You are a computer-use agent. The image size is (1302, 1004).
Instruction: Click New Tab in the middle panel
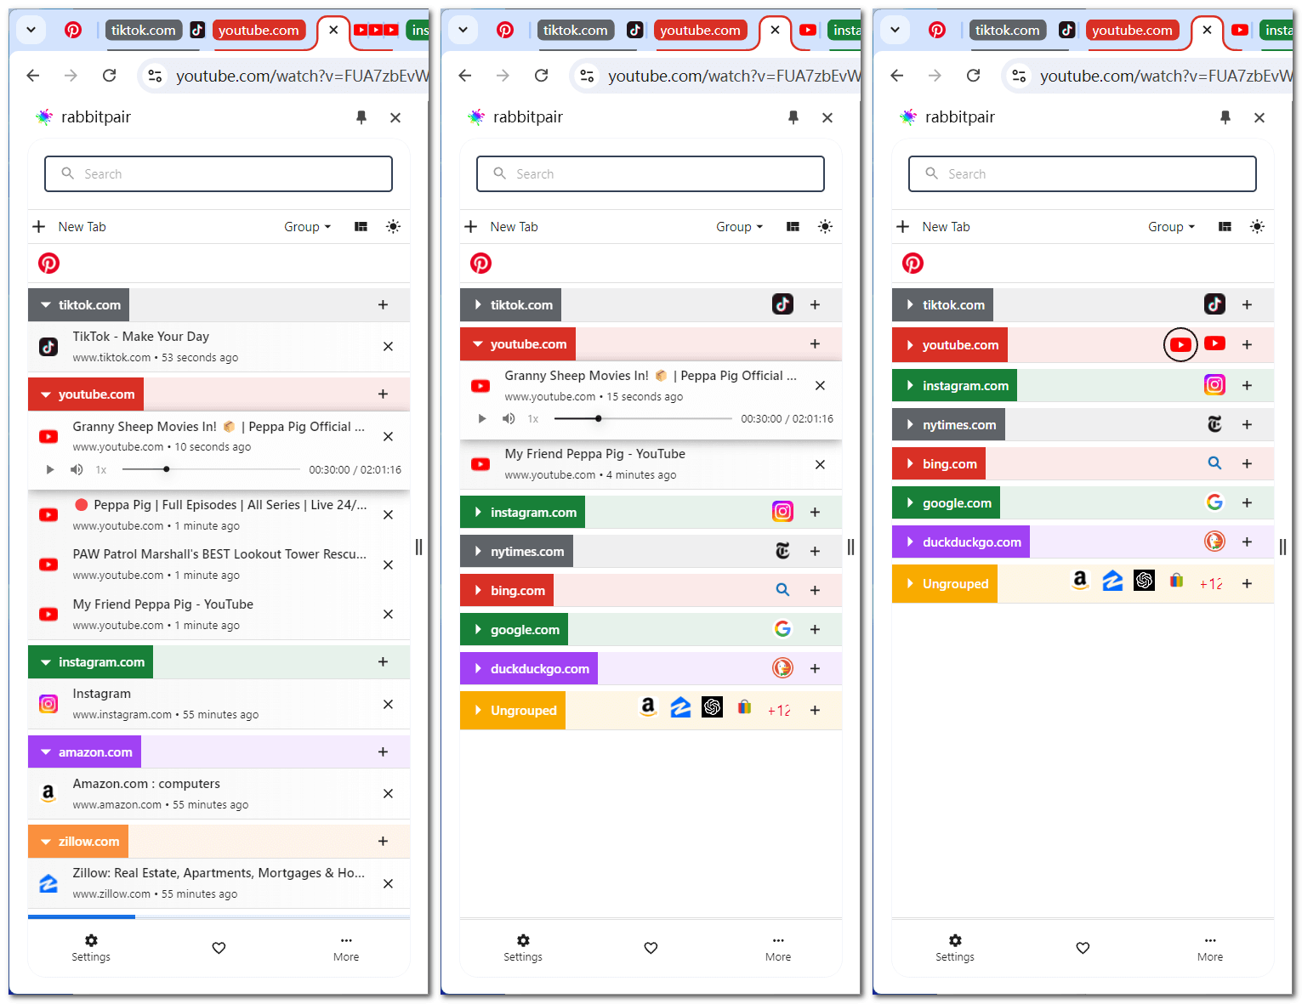[x=502, y=227]
